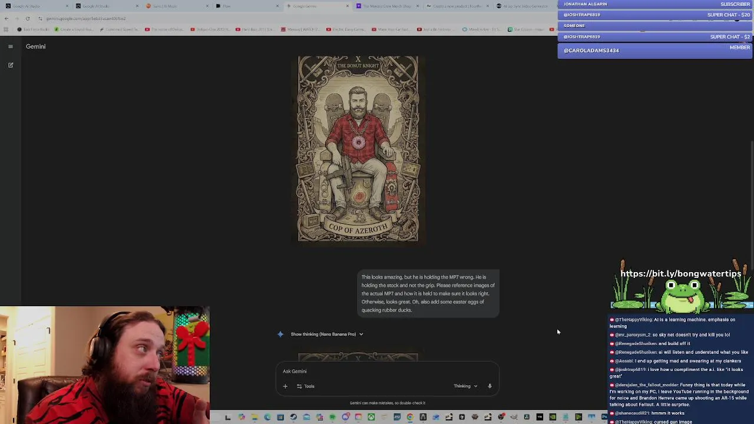
Task: Click the Gemini logo text in header
Action: [x=35, y=46]
